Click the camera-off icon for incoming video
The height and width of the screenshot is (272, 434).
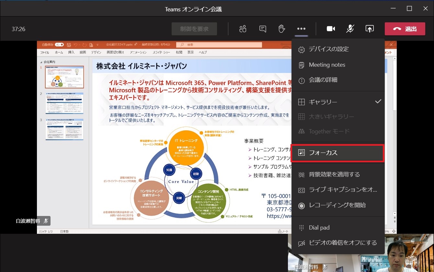tap(302, 243)
